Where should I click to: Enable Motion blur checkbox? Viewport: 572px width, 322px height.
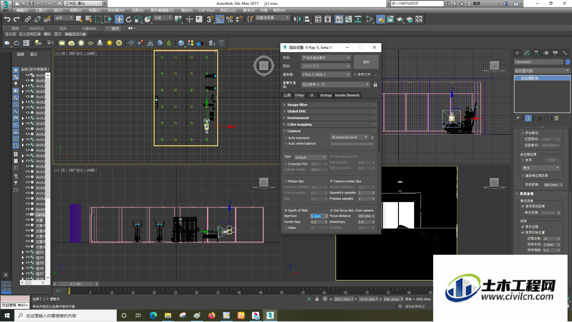pyautogui.click(x=286, y=181)
